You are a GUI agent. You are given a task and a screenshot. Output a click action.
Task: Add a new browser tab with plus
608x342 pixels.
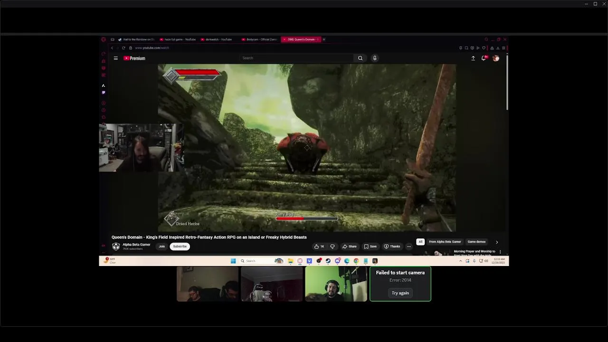(324, 39)
